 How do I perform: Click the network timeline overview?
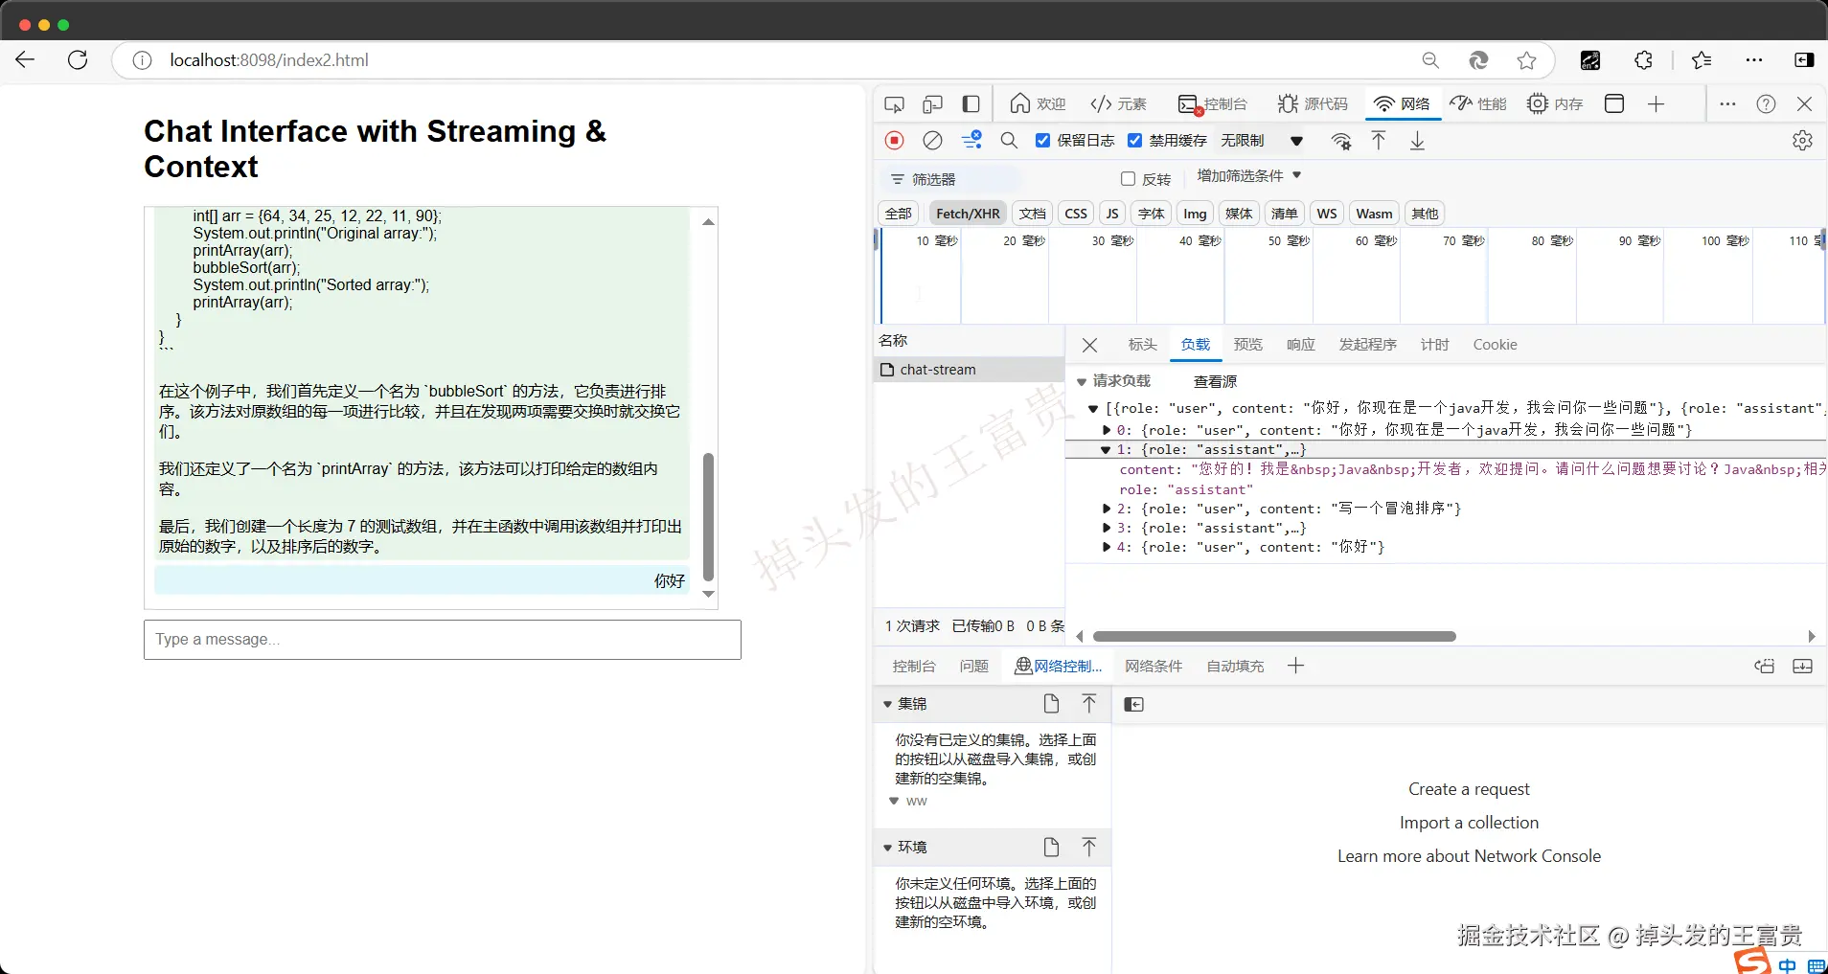(1352, 277)
